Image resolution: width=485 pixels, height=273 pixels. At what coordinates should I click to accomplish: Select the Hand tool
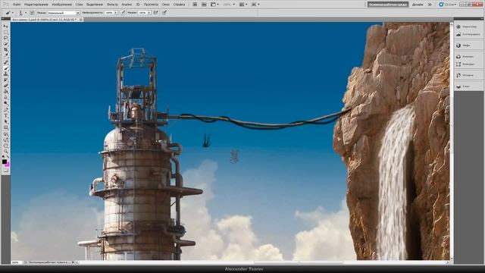click(6, 146)
